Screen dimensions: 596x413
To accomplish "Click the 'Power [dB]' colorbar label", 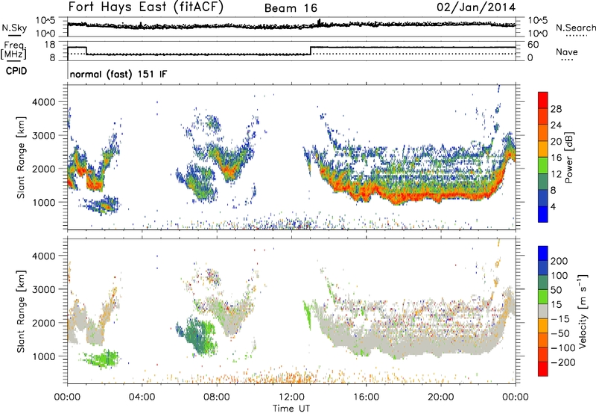I will click(x=568, y=157).
